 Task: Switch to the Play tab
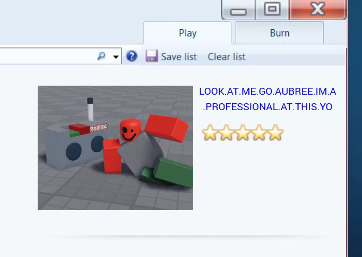point(187,33)
